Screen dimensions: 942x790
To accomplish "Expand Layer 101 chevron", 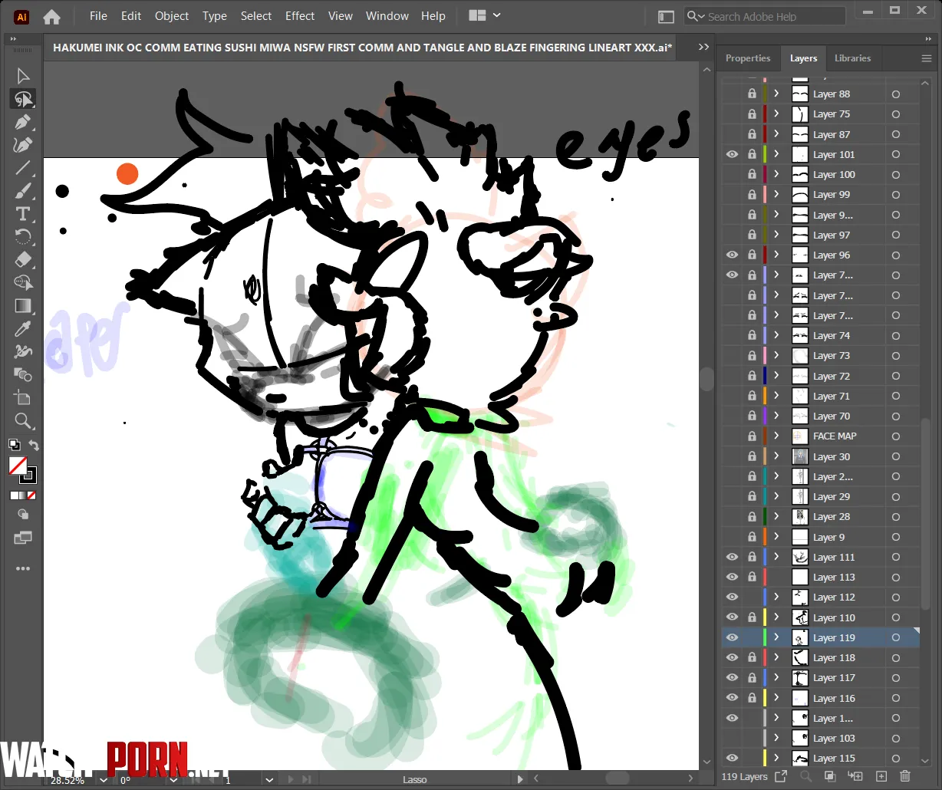I will [x=776, y=154].
